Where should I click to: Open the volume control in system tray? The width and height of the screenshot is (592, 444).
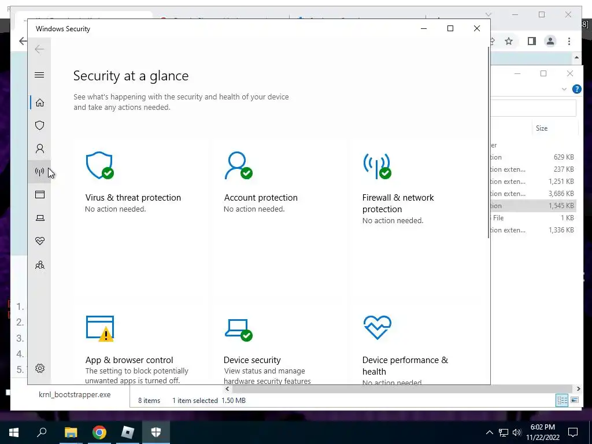tap(517, 432)
